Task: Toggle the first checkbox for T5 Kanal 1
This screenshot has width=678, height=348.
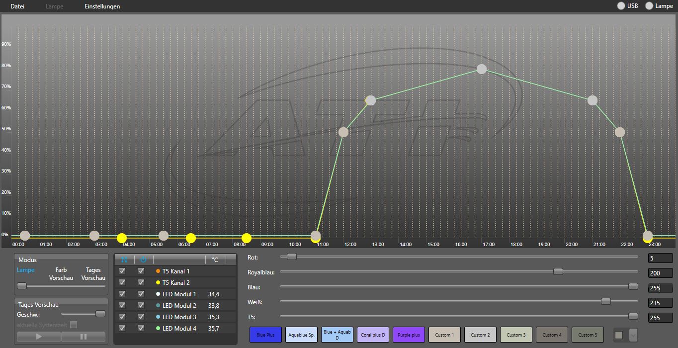Action: click(x=122, y=271)
